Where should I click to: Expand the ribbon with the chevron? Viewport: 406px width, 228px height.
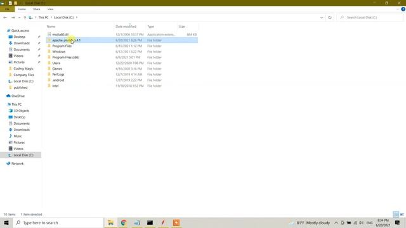pos(398,9)
